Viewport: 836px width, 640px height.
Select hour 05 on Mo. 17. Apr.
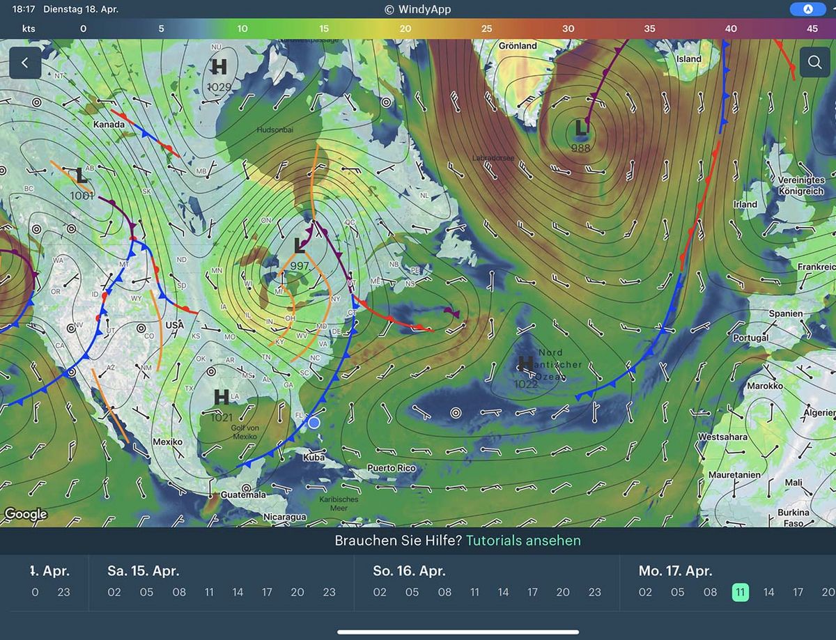677,593
